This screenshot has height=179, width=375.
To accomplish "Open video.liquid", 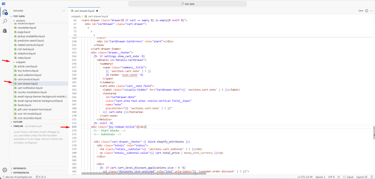I will 24,58.
